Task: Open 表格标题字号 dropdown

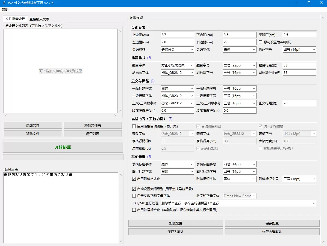Action: point(240,164)
